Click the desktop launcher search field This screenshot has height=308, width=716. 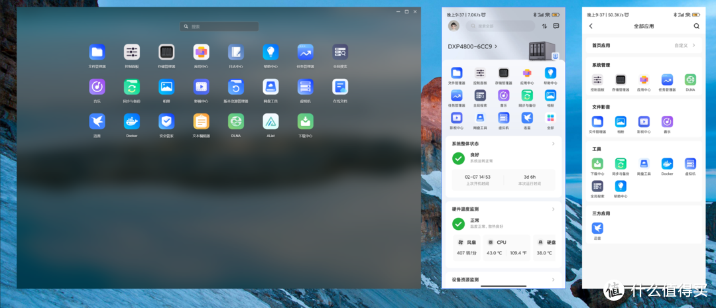[x=219, y=26]
